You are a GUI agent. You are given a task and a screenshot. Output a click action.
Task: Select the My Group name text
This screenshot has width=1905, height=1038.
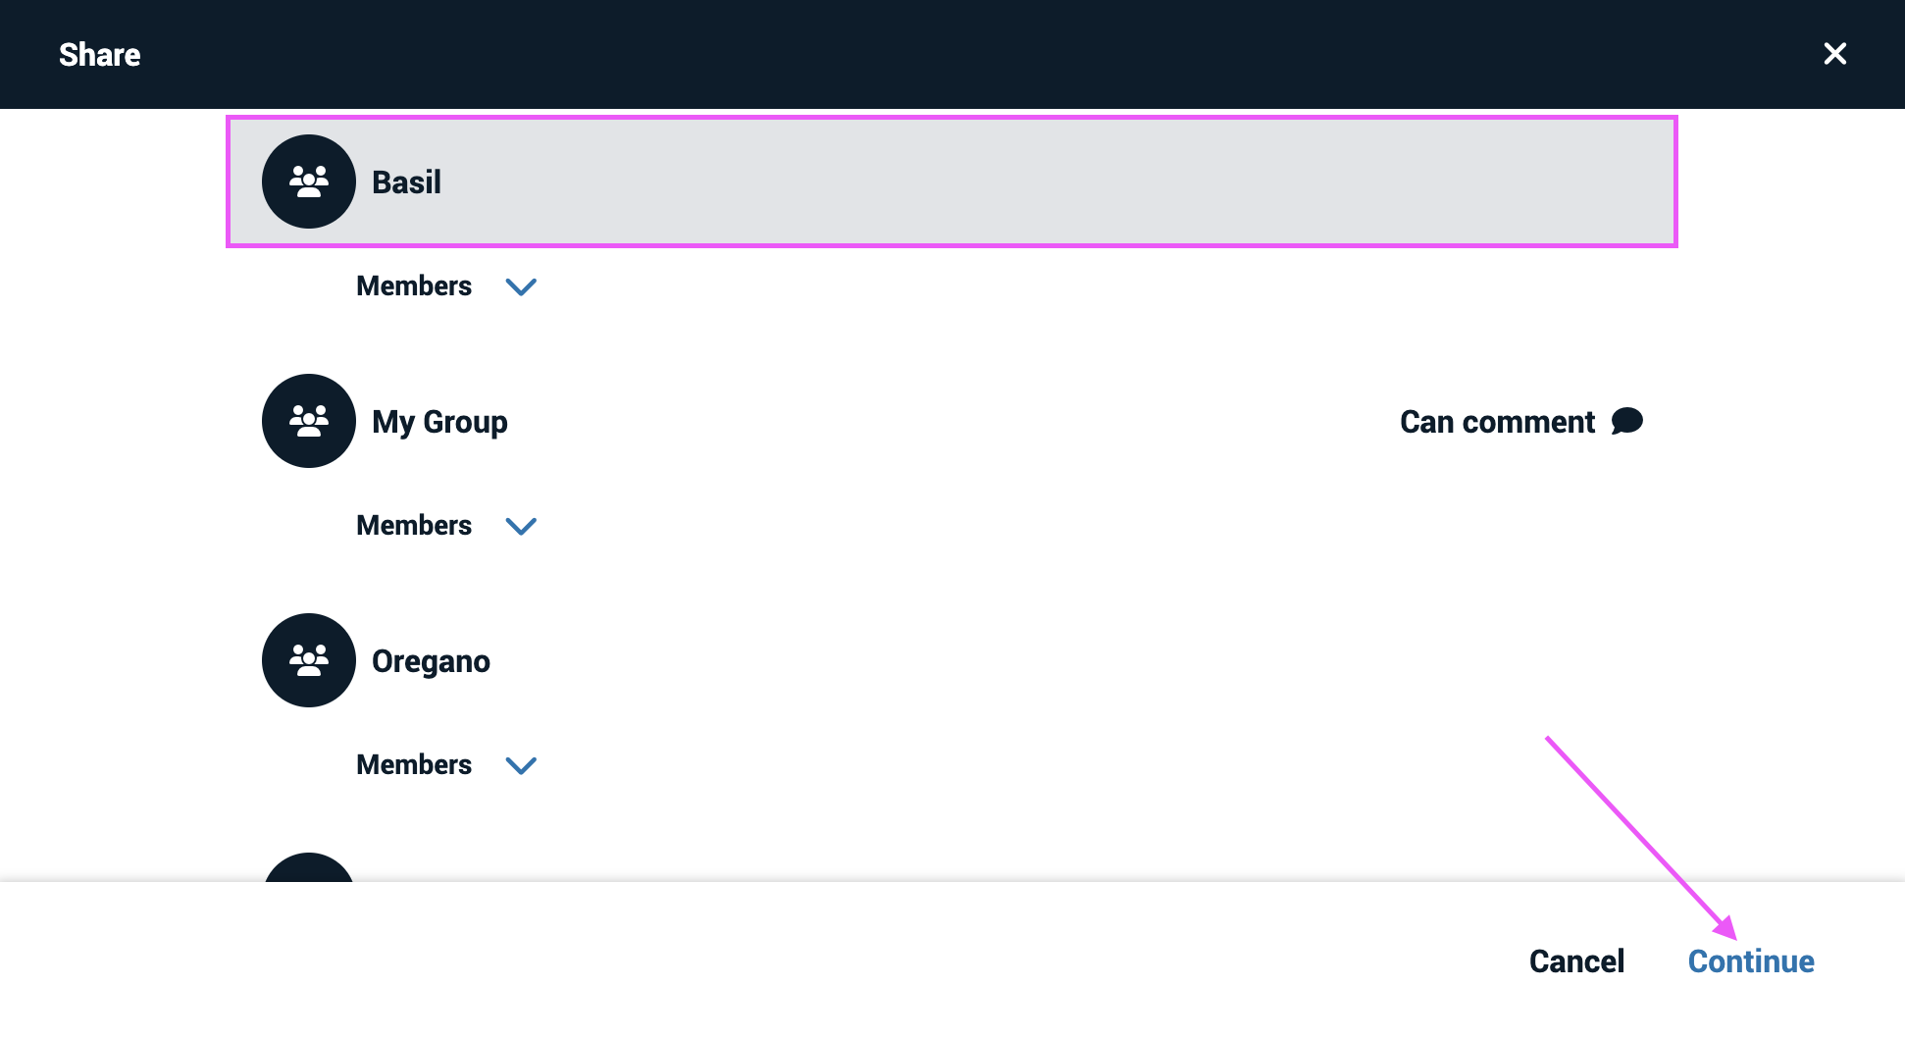coord(439,422)
